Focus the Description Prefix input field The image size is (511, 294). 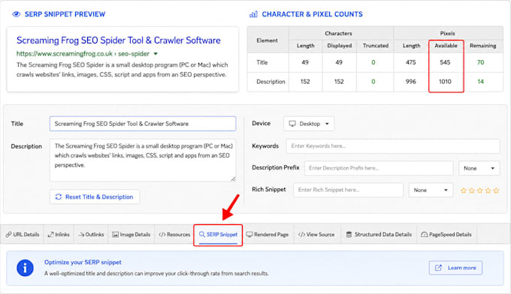pos(379,168)
